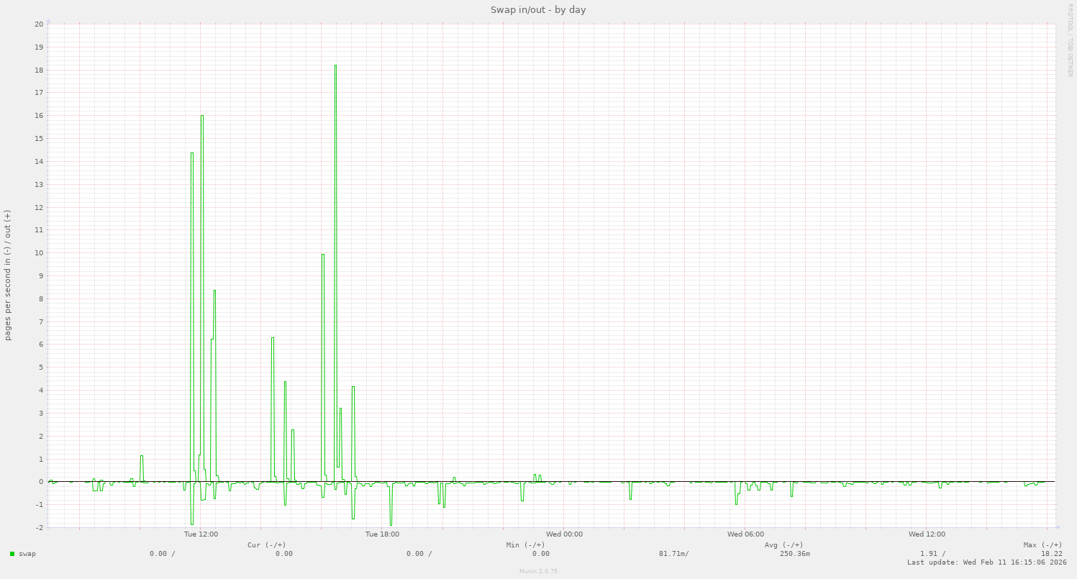Click the top of the spike reaching 16
1077x579 pixels.
202,116
